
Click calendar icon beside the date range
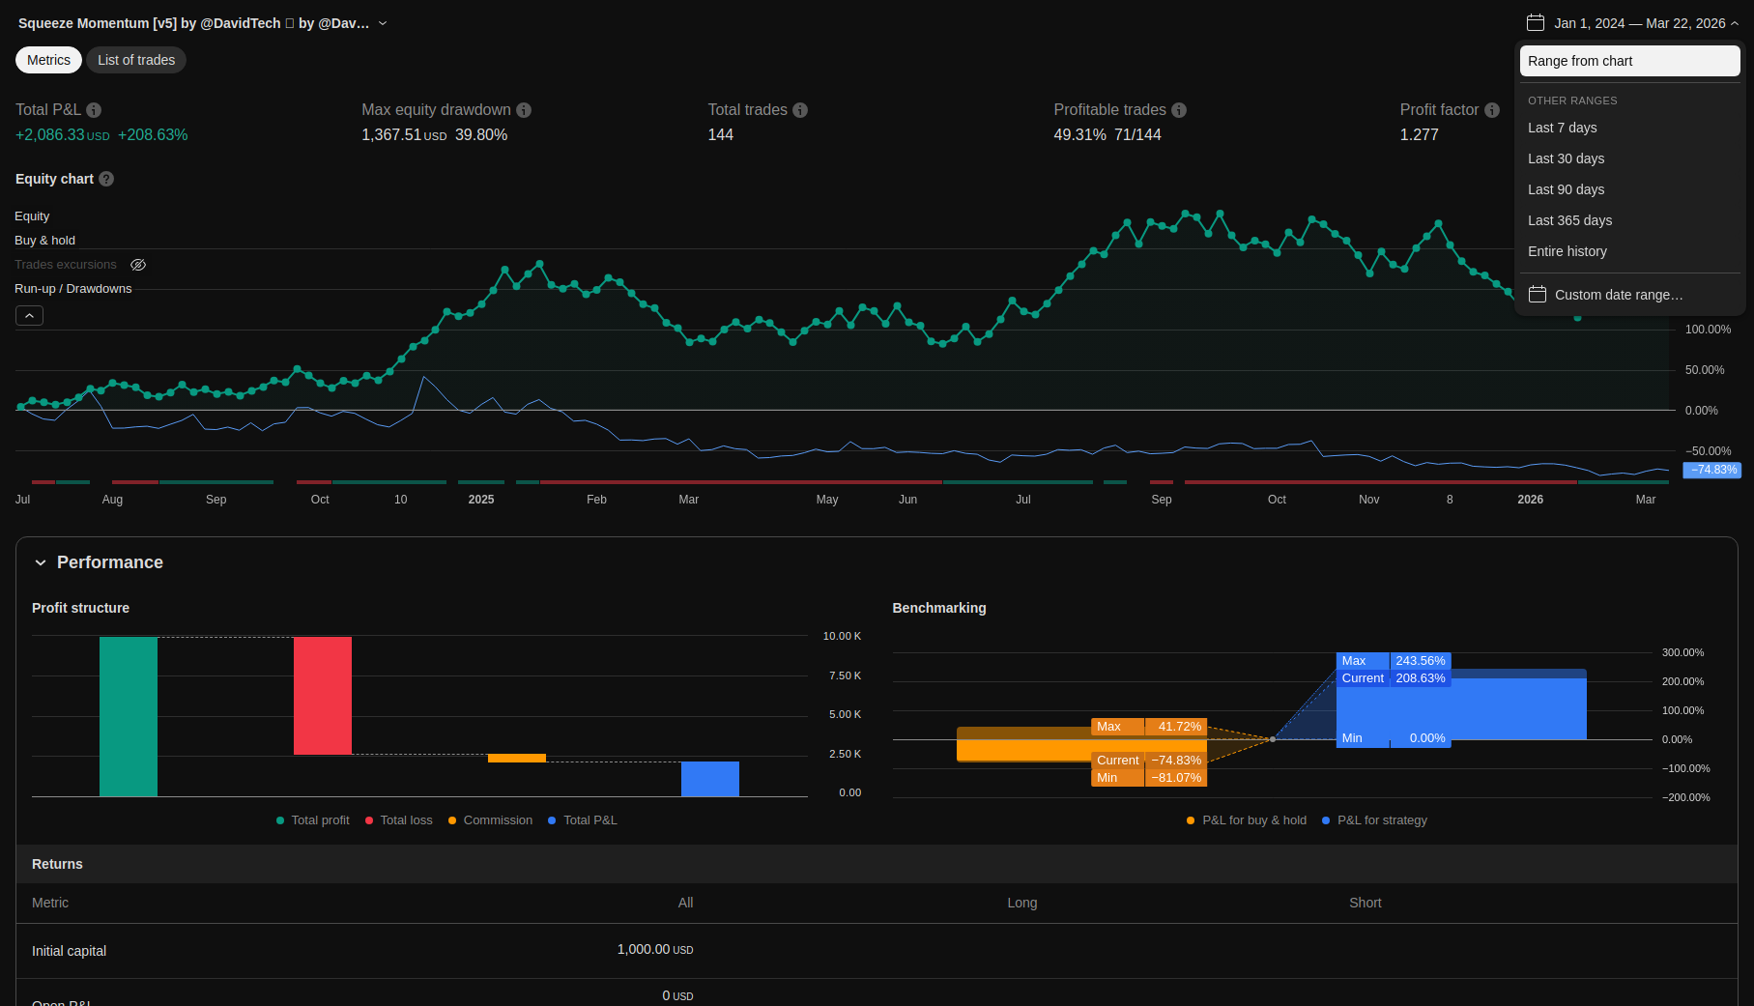[1536, 23]
